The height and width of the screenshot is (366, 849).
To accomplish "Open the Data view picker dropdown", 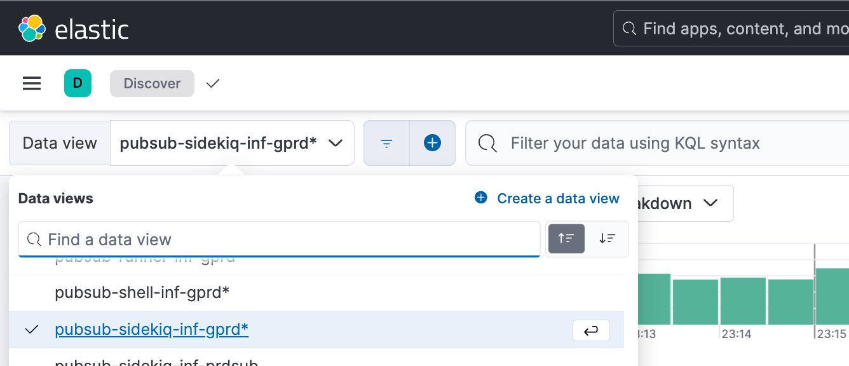I will (233, 143).
